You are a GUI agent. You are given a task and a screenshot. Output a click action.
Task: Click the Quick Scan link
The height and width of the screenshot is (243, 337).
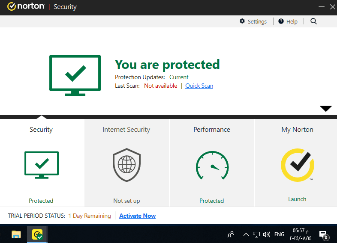tap(199, 86)
